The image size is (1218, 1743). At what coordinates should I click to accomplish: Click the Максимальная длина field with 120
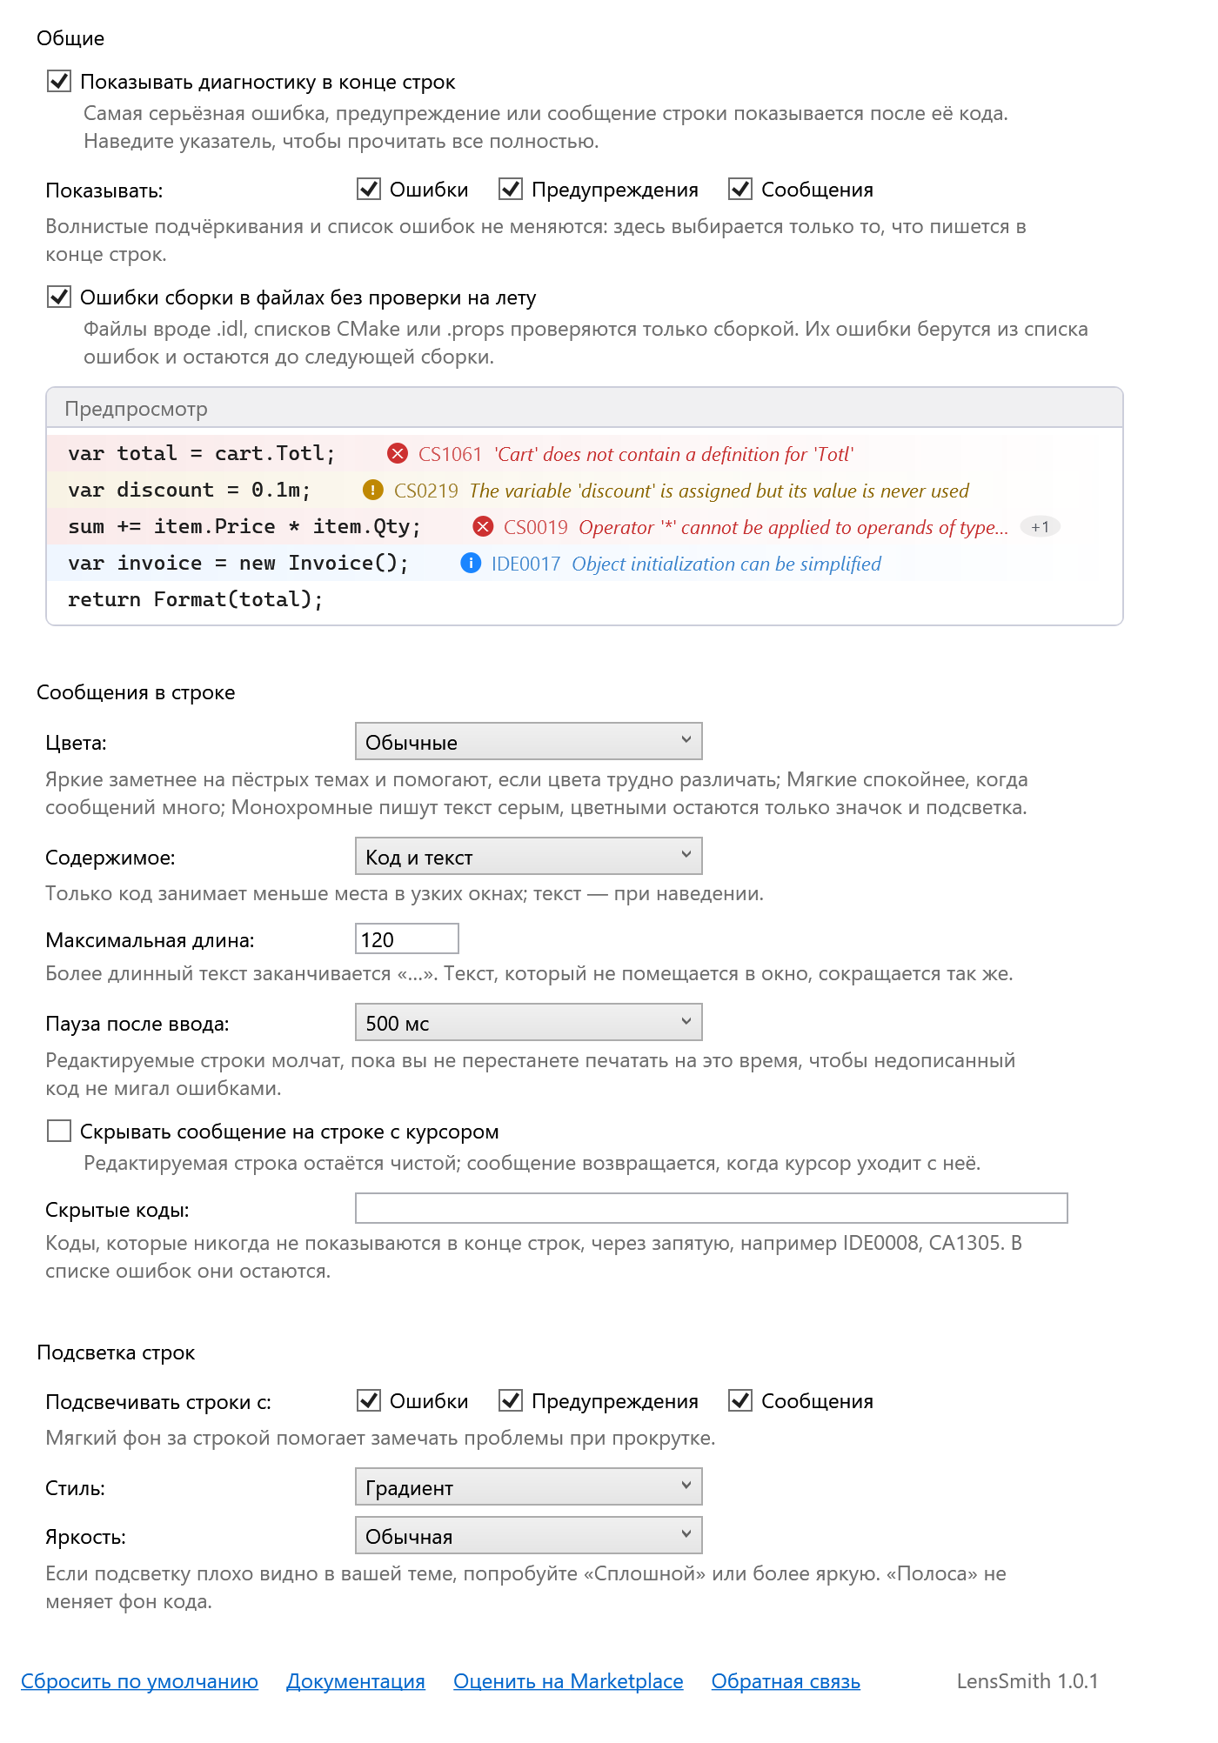pos(407,938)
